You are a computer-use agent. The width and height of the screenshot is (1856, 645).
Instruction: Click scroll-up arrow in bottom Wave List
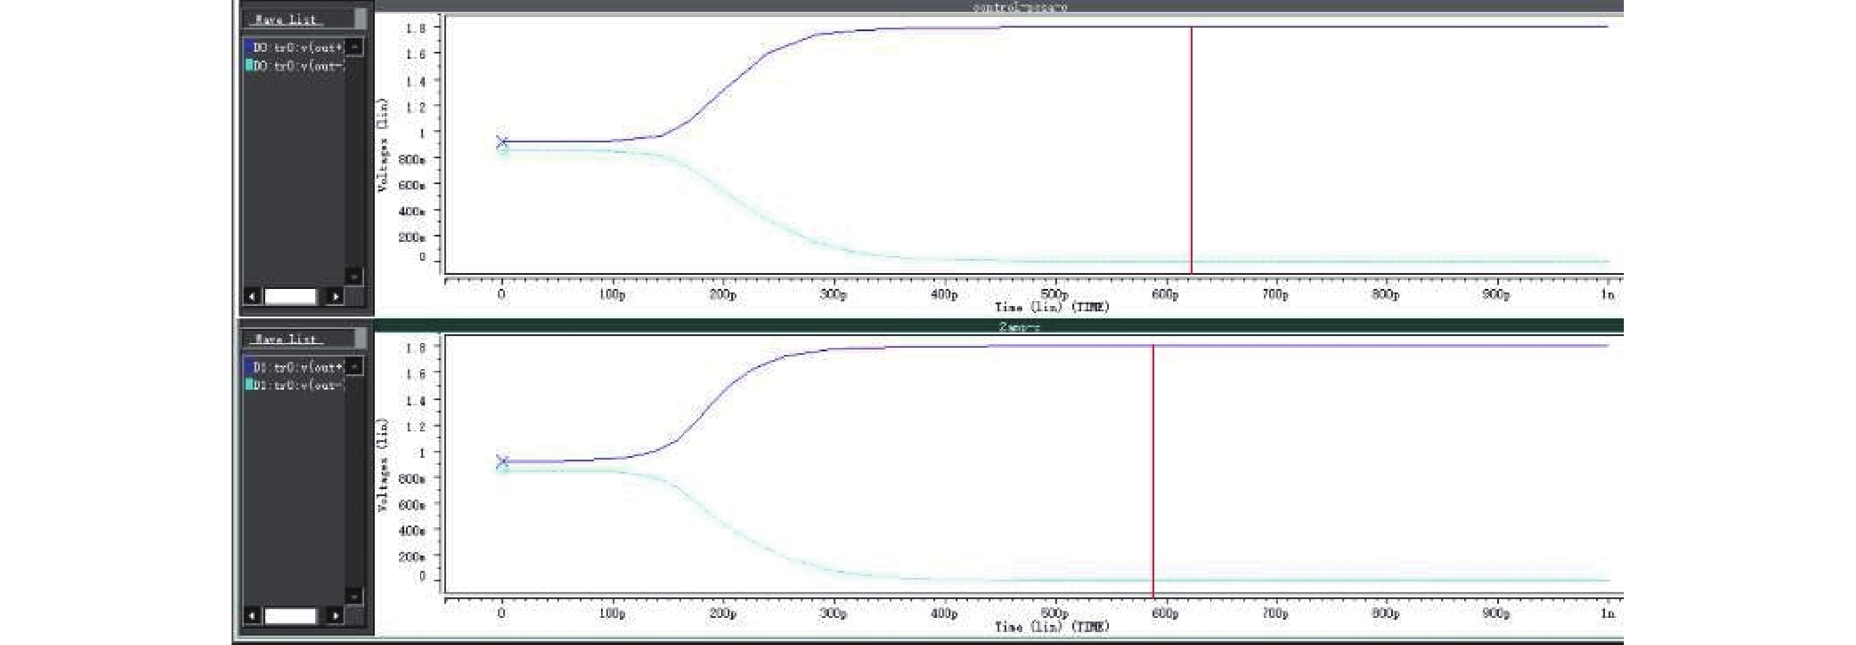[355, 367]
